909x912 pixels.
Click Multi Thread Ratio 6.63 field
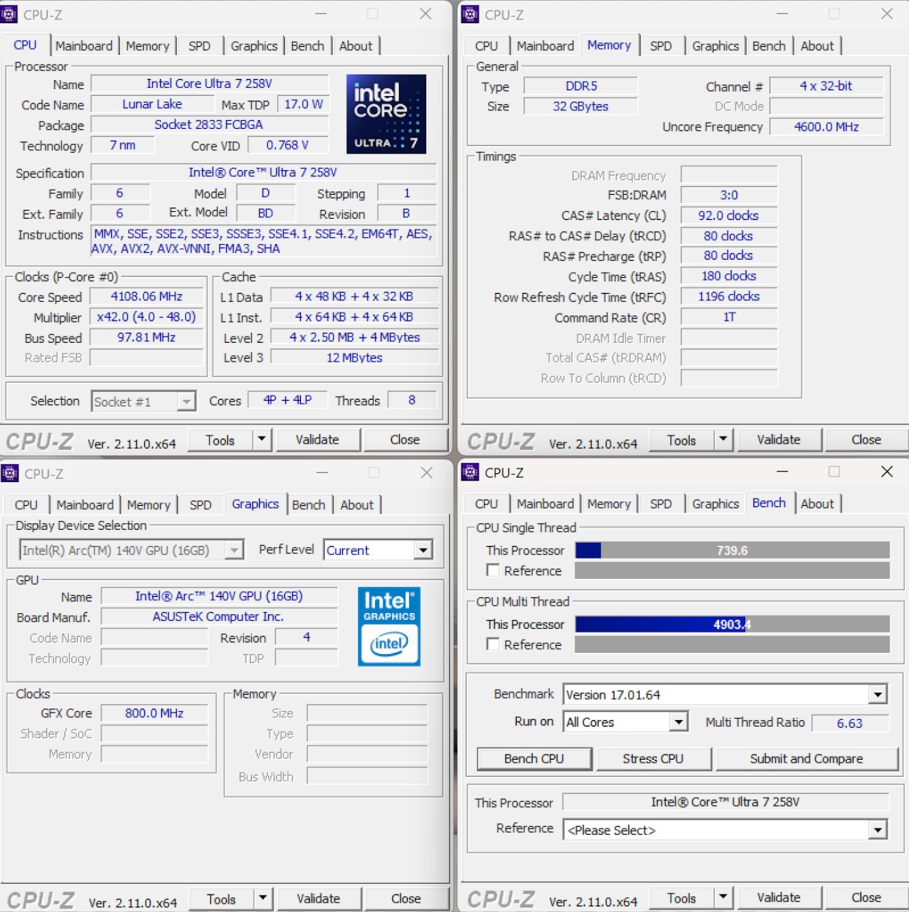coord(850,723)
